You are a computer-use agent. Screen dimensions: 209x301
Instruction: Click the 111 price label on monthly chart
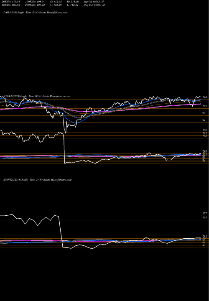(204, 236)
